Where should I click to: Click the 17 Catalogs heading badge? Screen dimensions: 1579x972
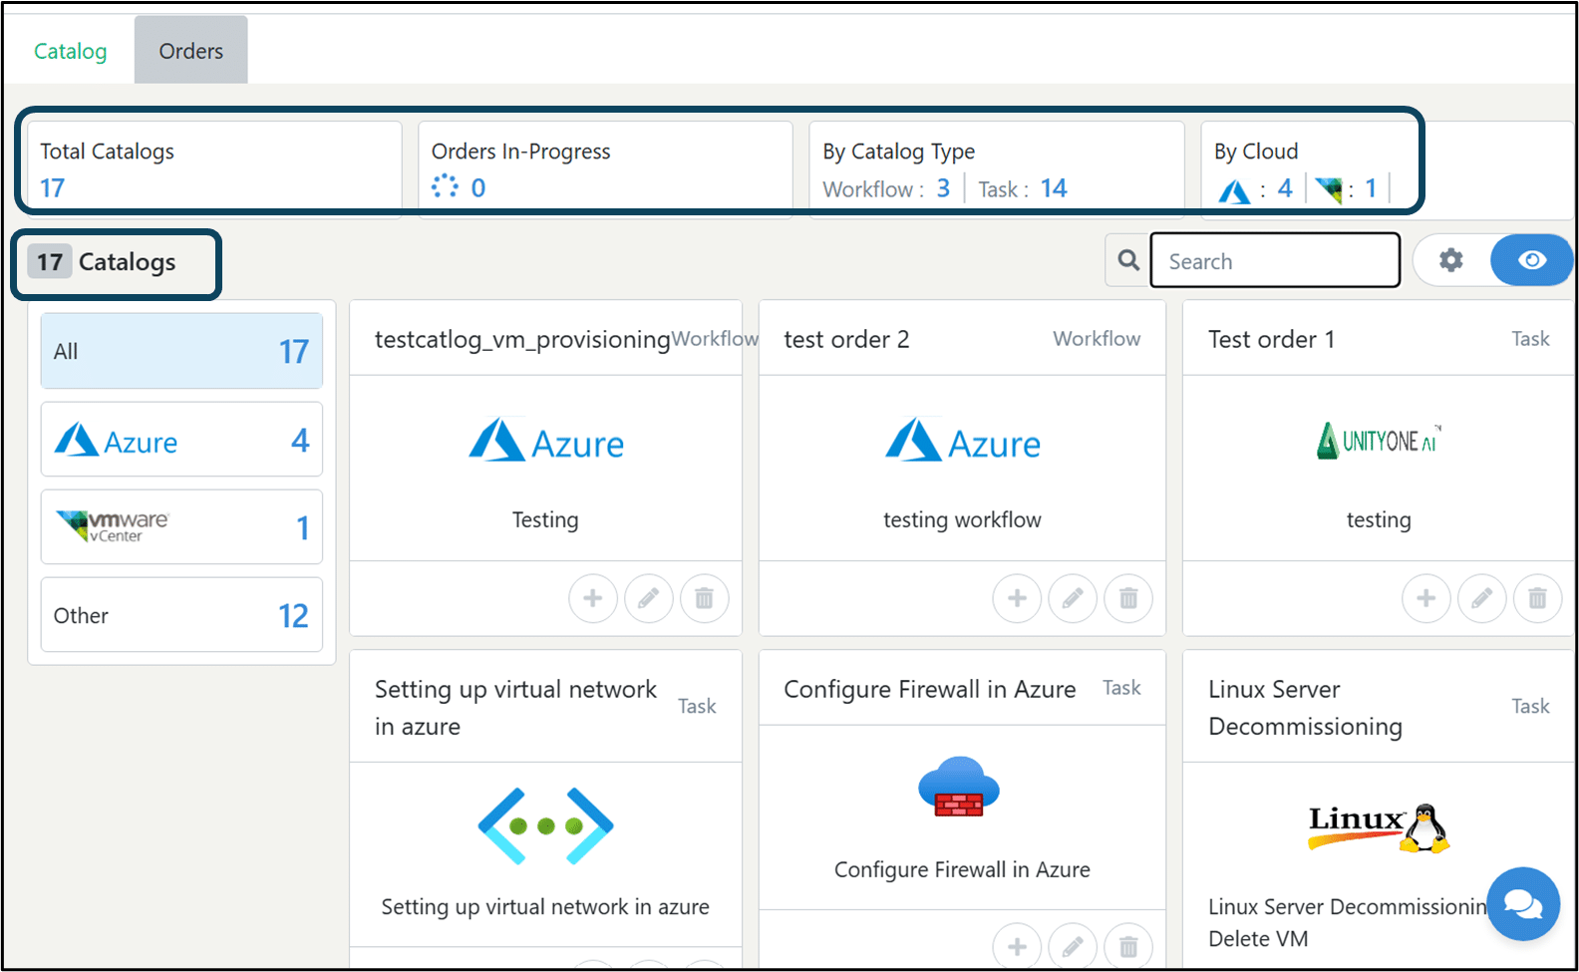50,262
